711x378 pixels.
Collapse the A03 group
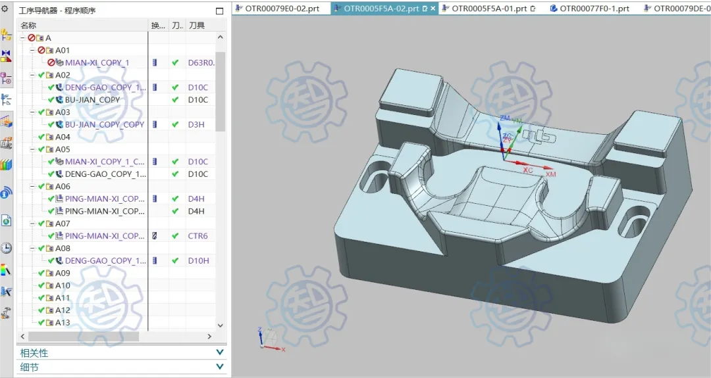point(32,112)
